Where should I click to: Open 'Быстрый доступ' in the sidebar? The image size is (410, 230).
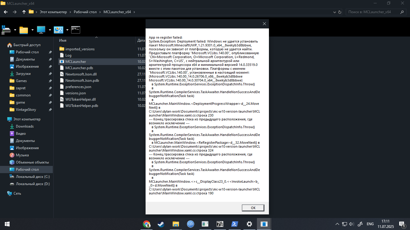pos(27,45)
